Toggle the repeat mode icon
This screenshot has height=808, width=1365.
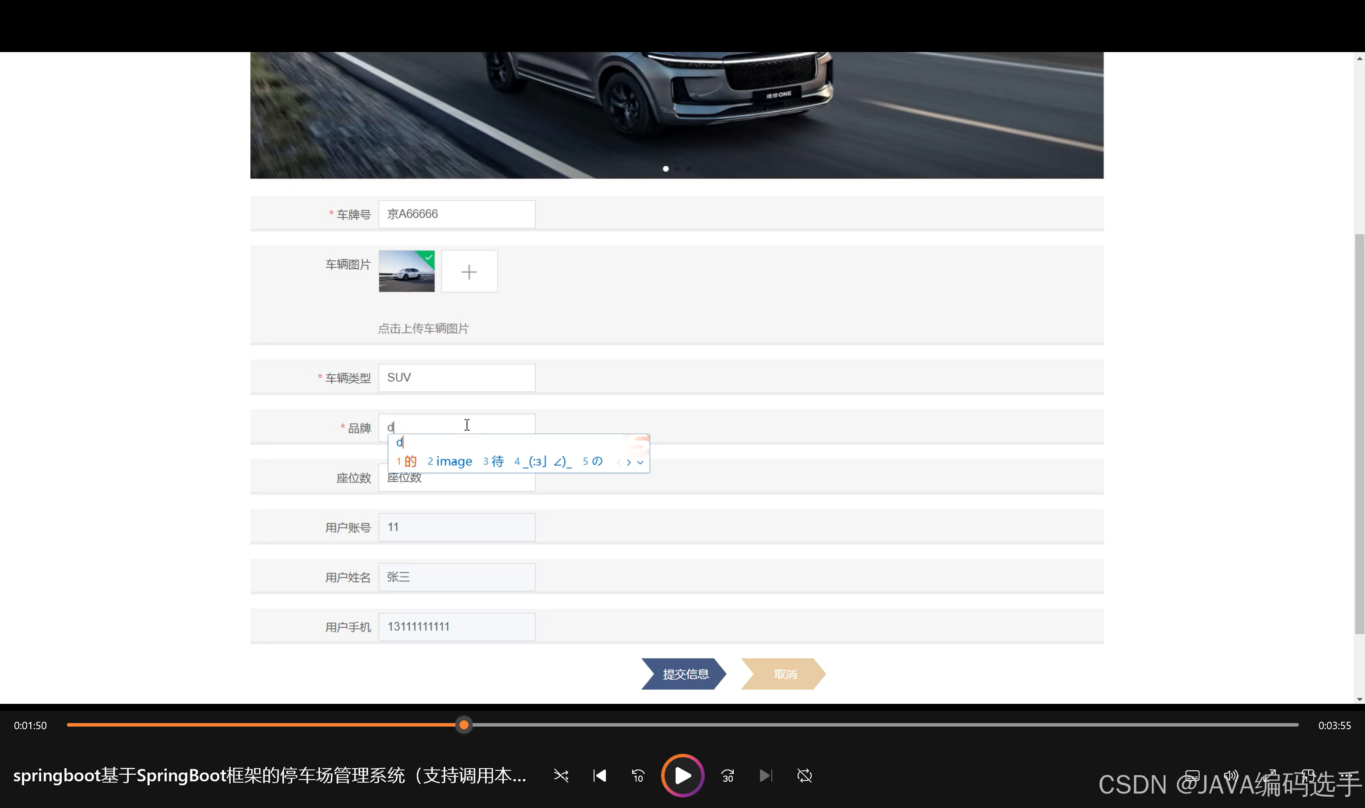[804, 775]
